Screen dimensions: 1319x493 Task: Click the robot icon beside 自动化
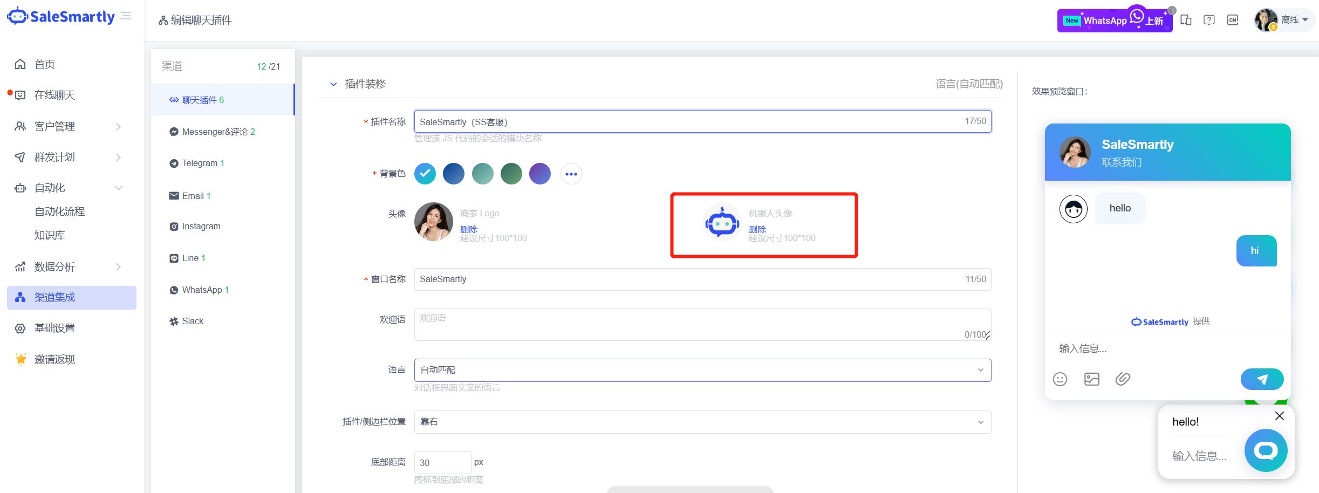coord(20,188)
